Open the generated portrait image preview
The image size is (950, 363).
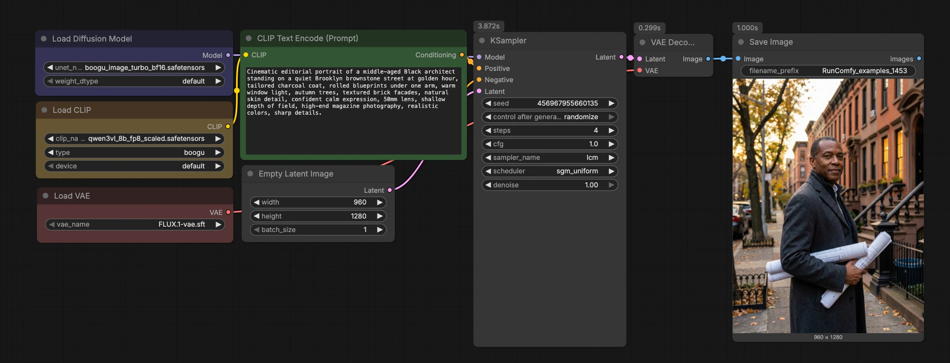[828, 206]
